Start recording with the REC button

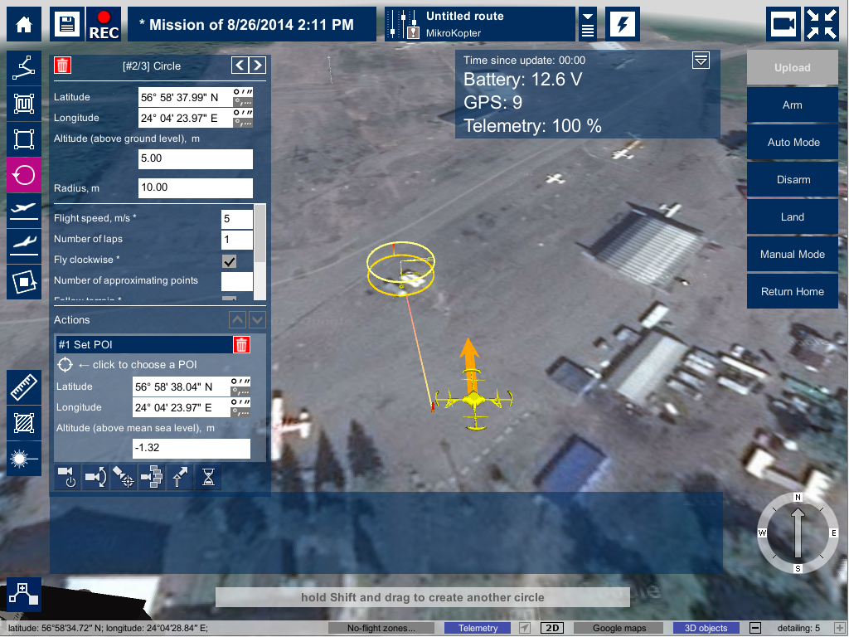tap(104, 24)
